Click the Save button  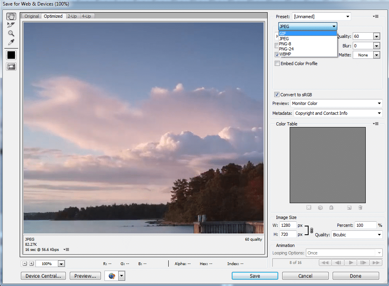click(255, 276)
